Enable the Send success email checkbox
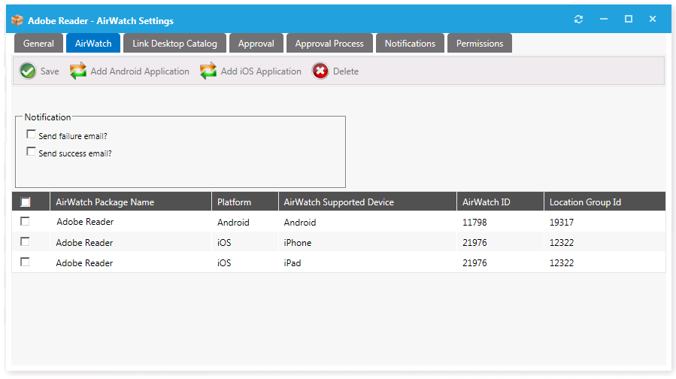 click(x=31, y=152)
